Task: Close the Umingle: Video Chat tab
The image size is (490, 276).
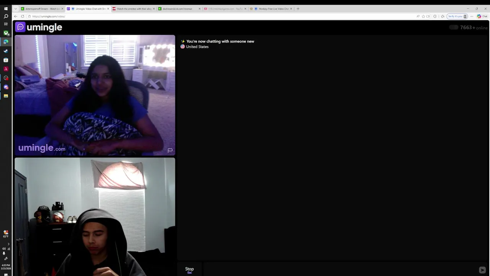Action: click(108, 9)
